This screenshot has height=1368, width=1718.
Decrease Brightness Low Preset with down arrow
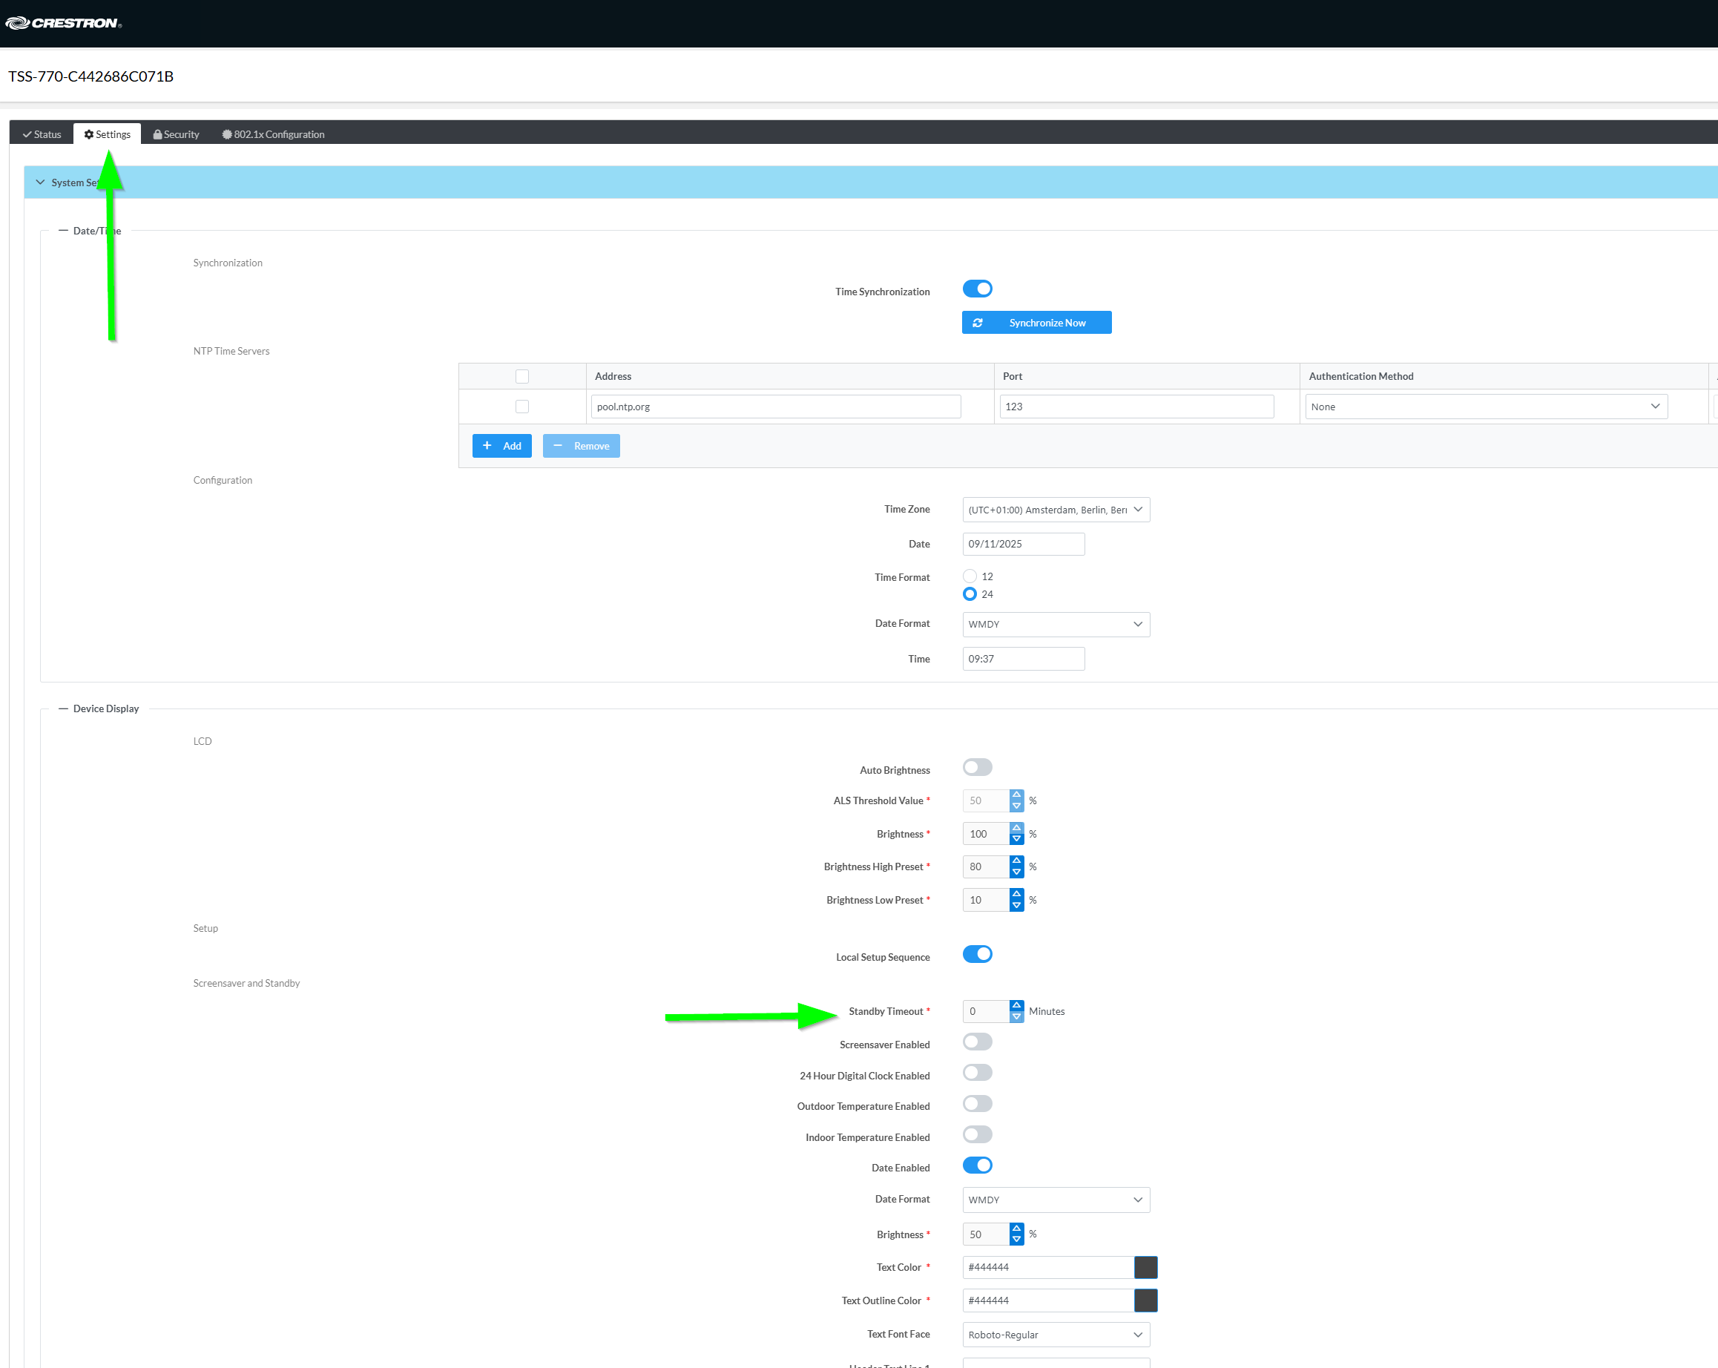(x=1016, y=906)
